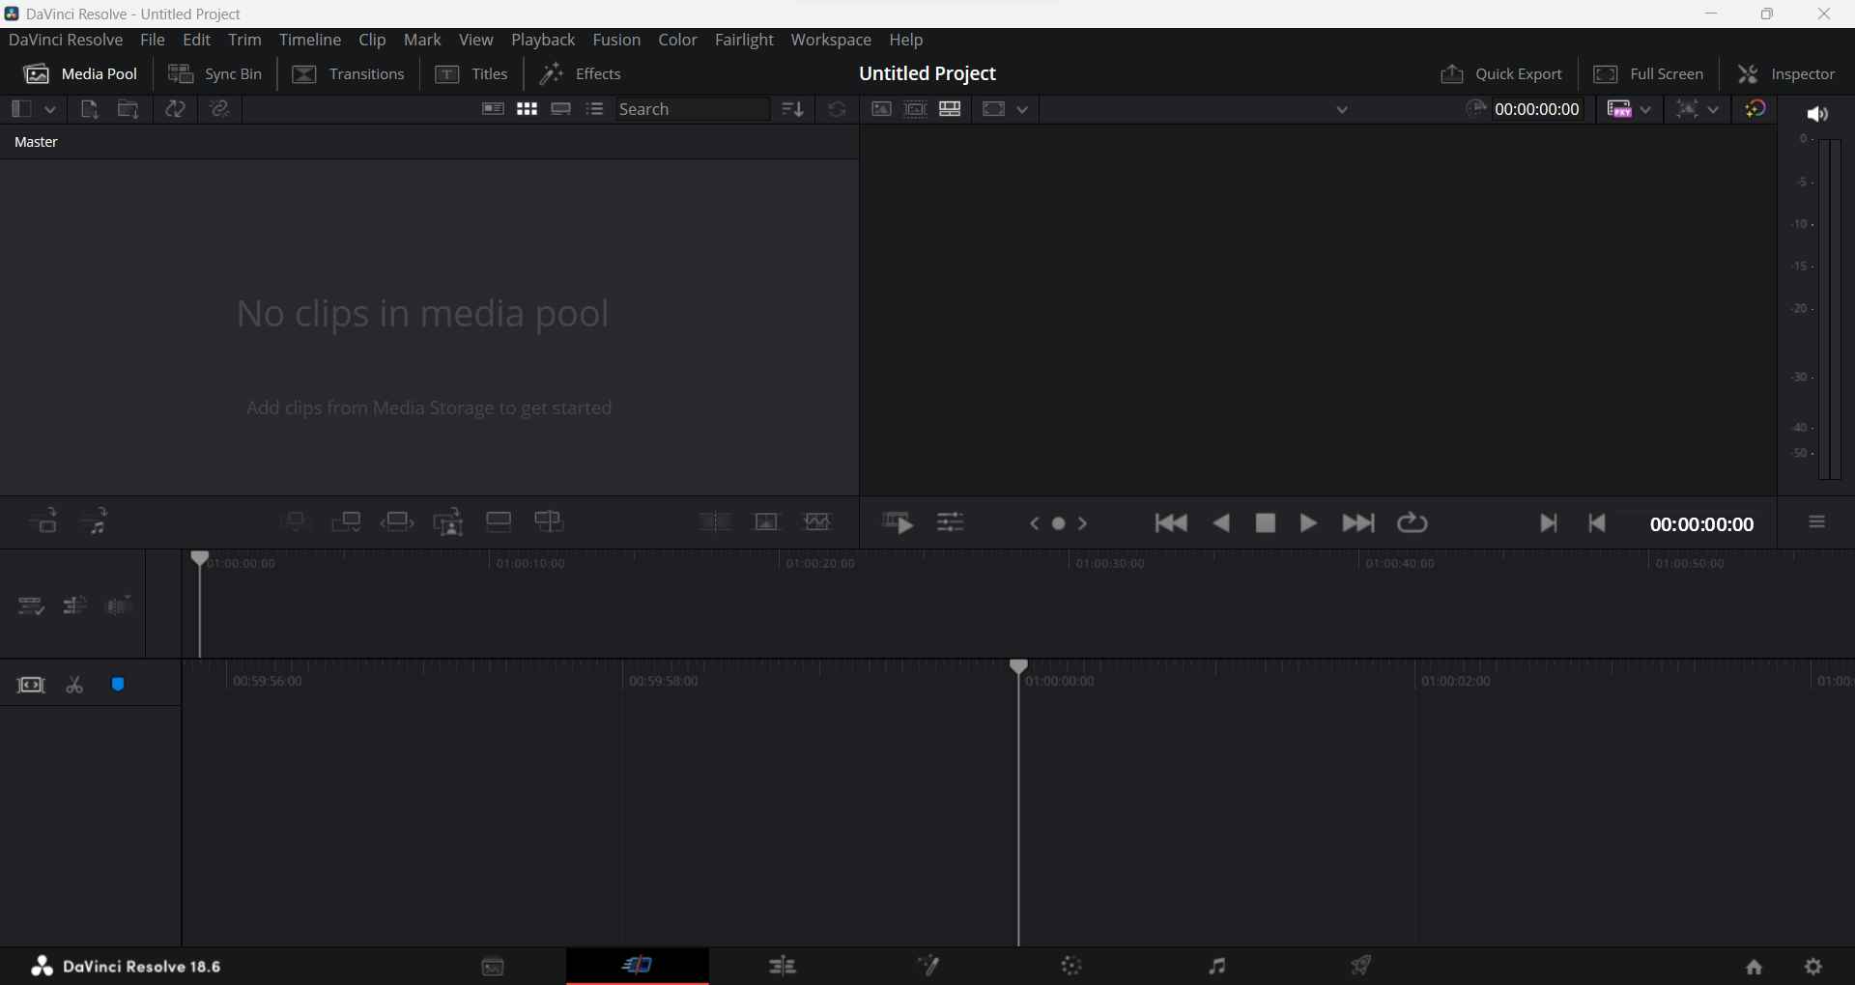The width and height of the screenshot is (1855, 985).
Task: Add a marker with the blue marker icon
Action: 118,685
